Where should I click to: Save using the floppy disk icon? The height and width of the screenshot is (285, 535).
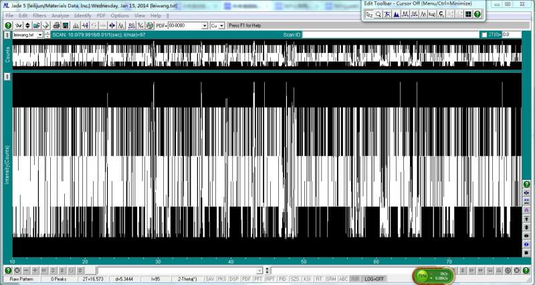(x=66, y=25)
